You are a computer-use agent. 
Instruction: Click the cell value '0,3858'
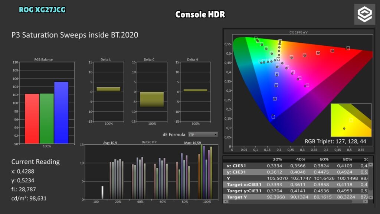[321, 185]
